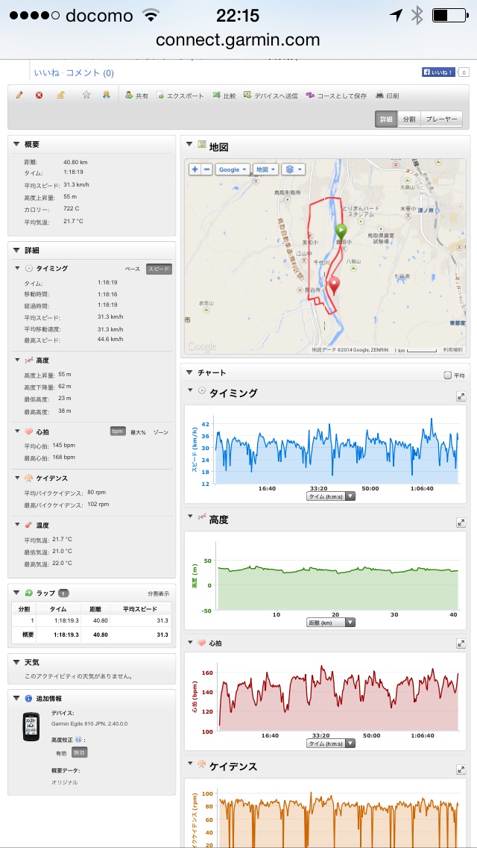Click the green start marker on map
477x848 pixels.
pos(341,231)
